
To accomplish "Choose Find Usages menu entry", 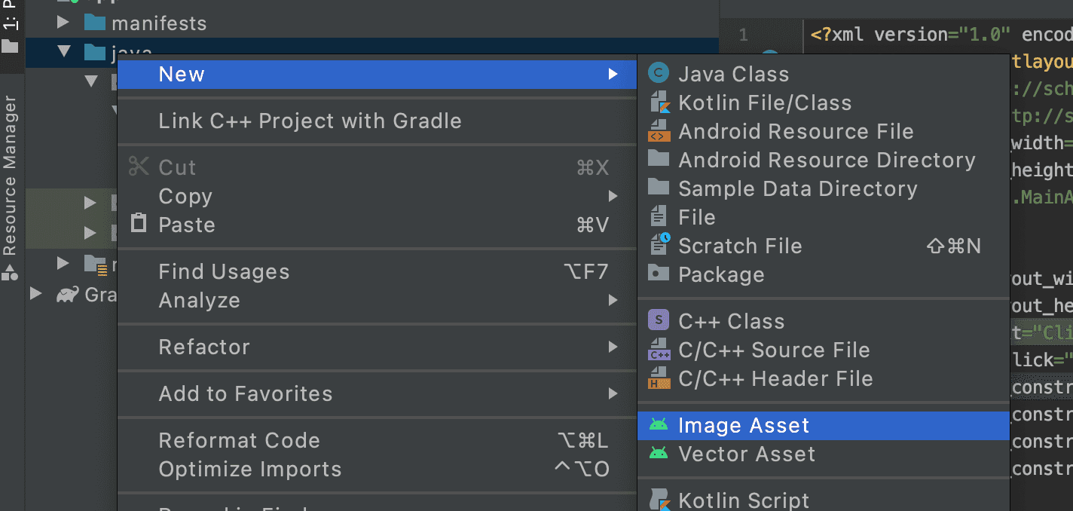I will pos(224,271).
